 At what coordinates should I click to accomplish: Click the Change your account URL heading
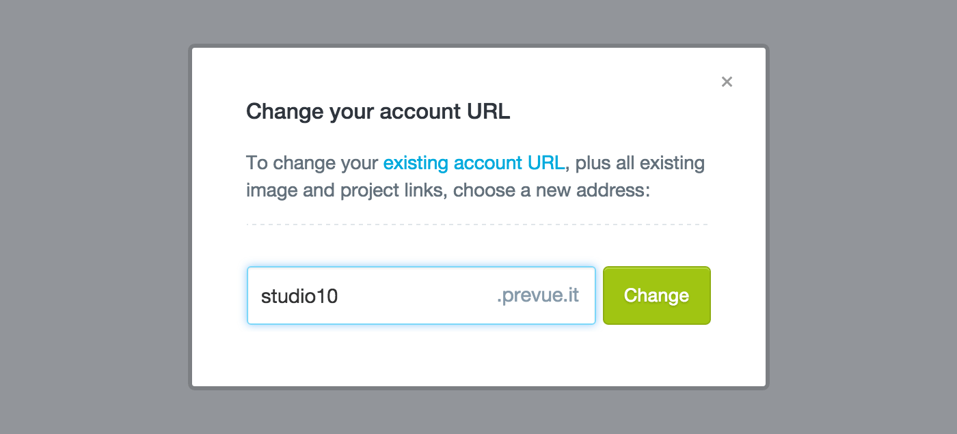click(378, 111)
